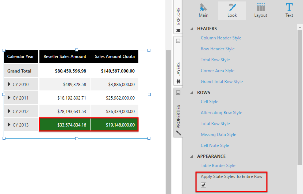Click the properties panel scroll-up arrow
303x194 pixels.
300,27
